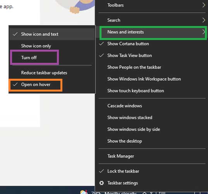Open the system tray hidden icons arrow

click(144, 193)
